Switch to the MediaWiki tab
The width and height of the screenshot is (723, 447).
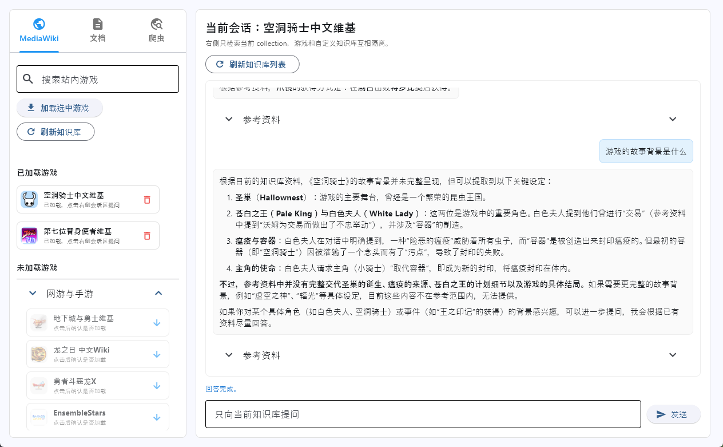[x=39, y=31]
